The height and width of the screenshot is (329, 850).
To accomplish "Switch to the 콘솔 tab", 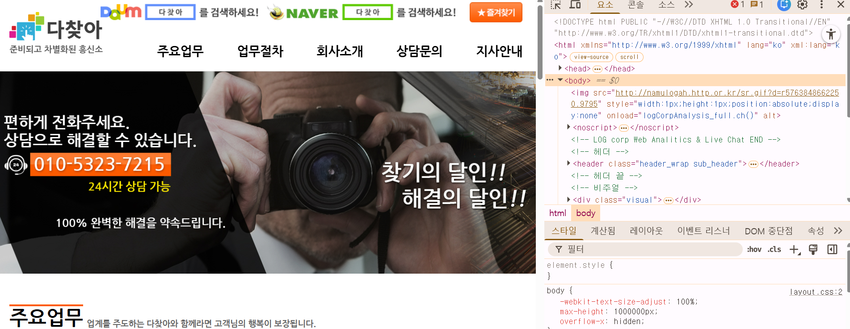I will point(635,4).
